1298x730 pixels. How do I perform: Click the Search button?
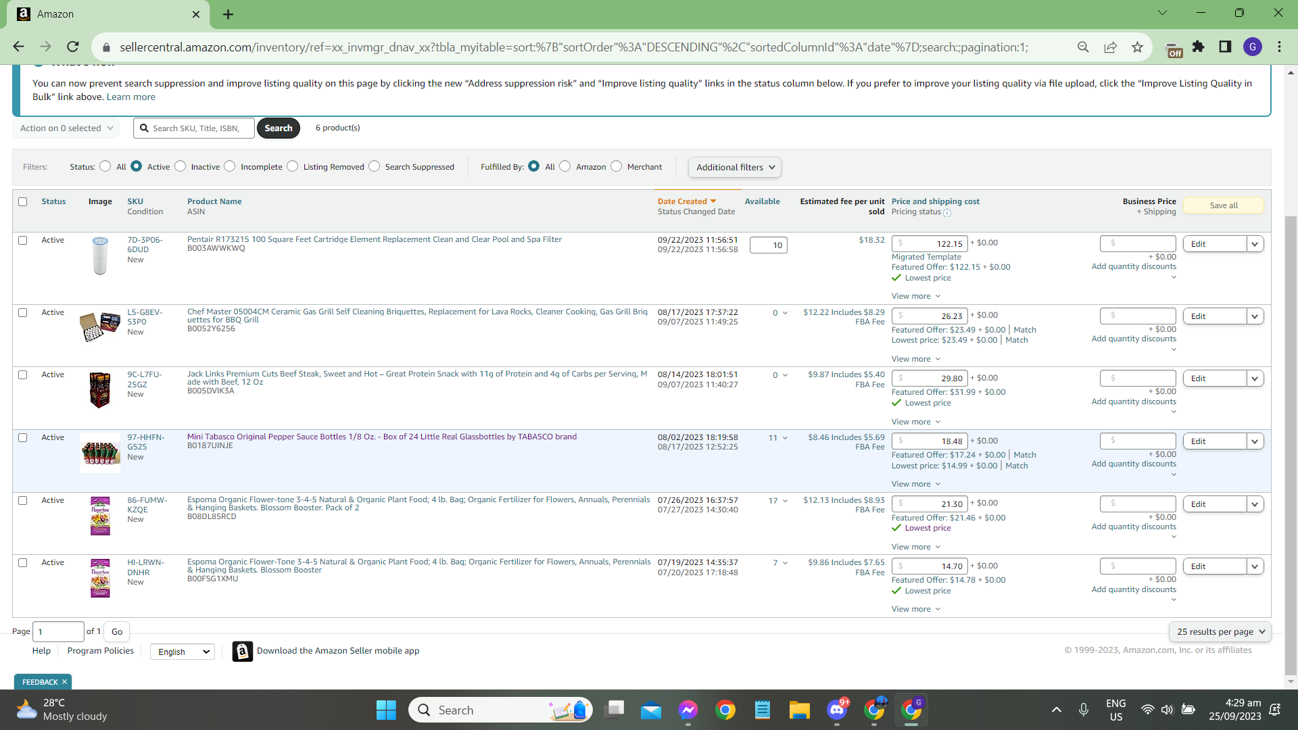click(279, 128)
